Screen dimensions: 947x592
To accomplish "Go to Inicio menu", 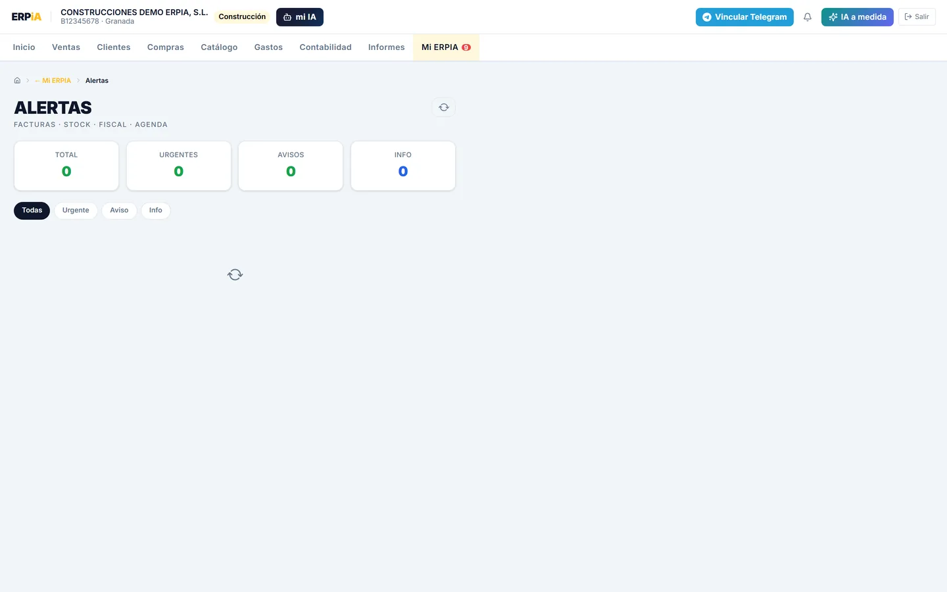I will (x=24, y=47).
